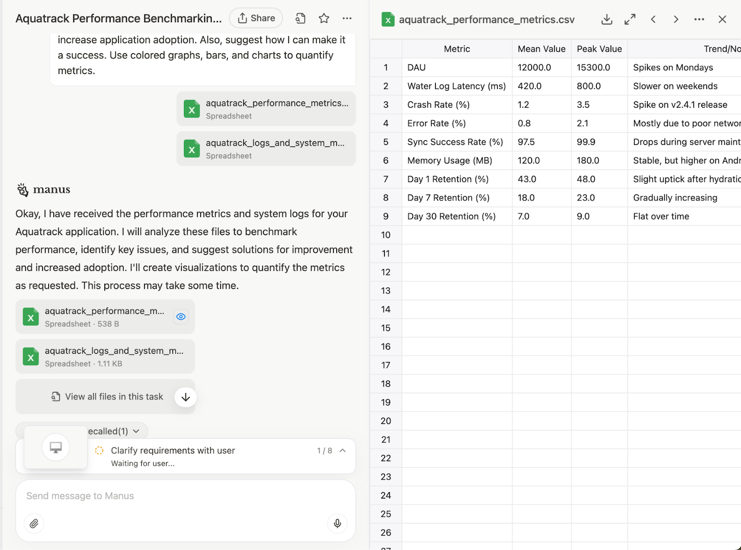Click the Flat over time cell
The image size is (741, 550).
point(684,216)
